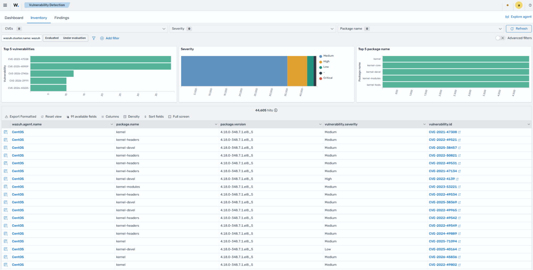This screenshot has width=533, height=270.
Task: Inspect document for CVE-2022-49542 row
Action: tap(6, 218)
